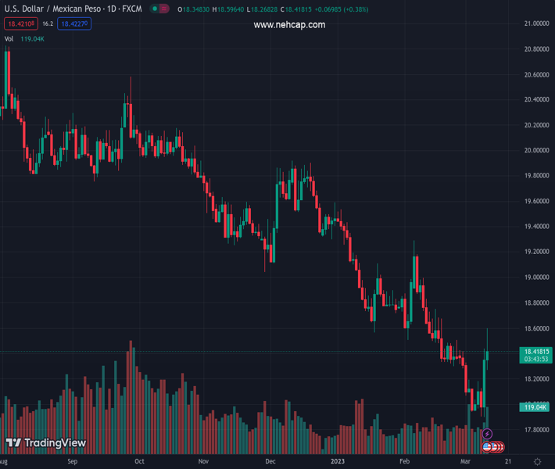This screenshot has width=555, height=469.
Task: Select the Vol indicator label
Action: 9,38
